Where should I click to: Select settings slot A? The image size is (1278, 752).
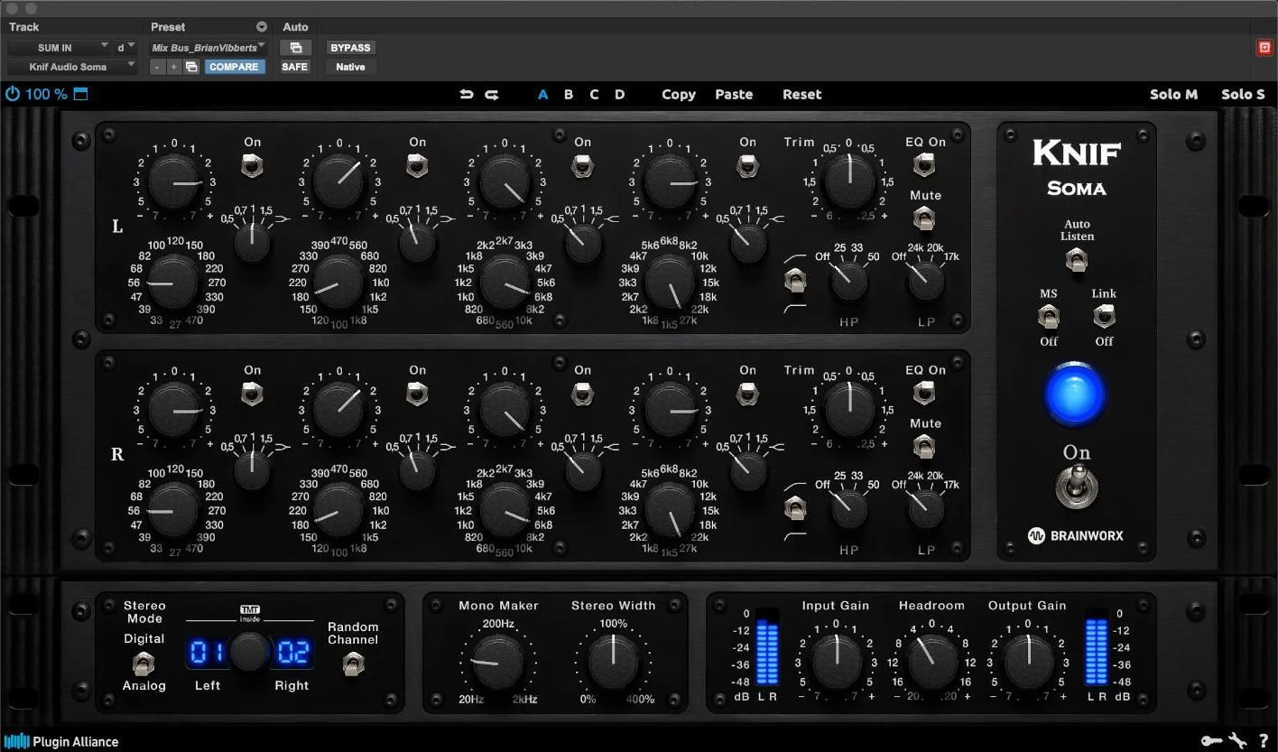(x=542, y=94)
